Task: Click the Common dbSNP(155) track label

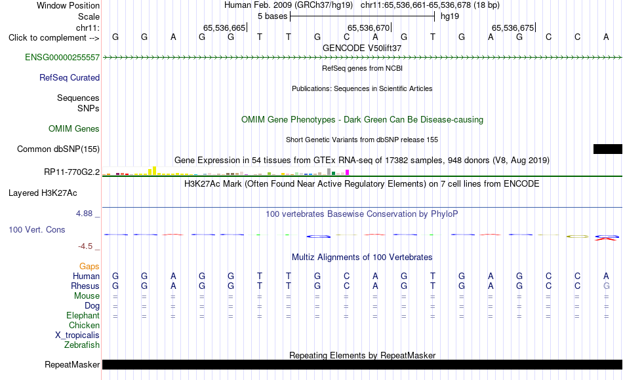Action: pos(58,149)
